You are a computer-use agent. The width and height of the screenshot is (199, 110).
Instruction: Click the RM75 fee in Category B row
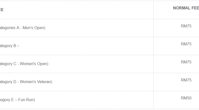tap(186, 44)
